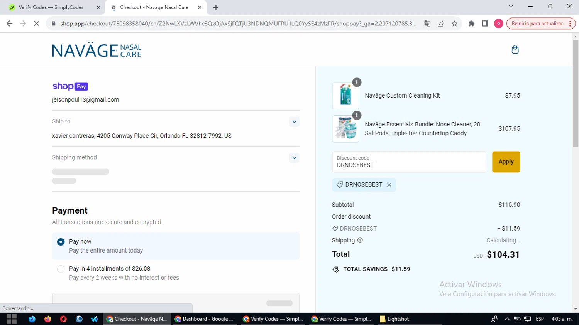Click the Payment heading
The width and height of the screenshot is (579, 325).
click(x=70, y=210)
